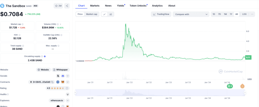Open the Token Unlocks tab
259x107 pixels.
pos(138,6)
